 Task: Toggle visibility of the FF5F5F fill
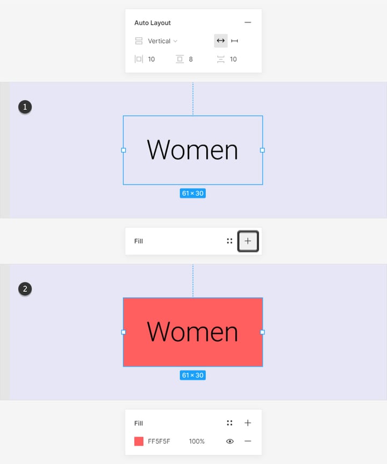[x=230, y=441]
